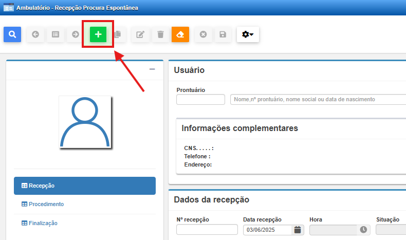Open the settings gear dropdown
This screenshot has height=240, width=406.
tap(248, 34)
